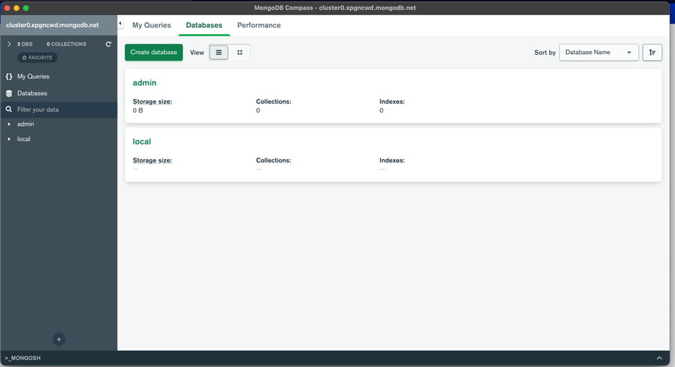Switch to list view
675x367 pixels.
[219, 53]
